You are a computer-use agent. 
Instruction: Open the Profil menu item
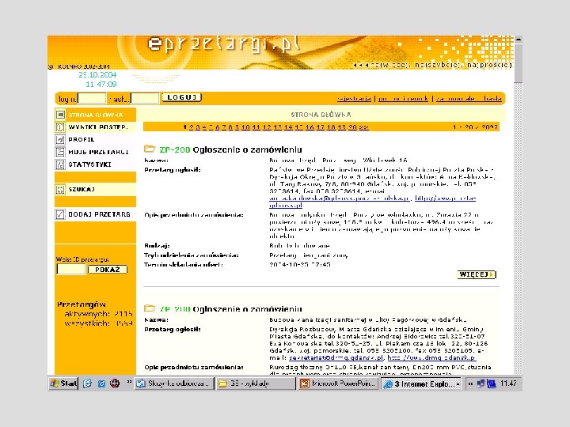click(x=82, y=139)
